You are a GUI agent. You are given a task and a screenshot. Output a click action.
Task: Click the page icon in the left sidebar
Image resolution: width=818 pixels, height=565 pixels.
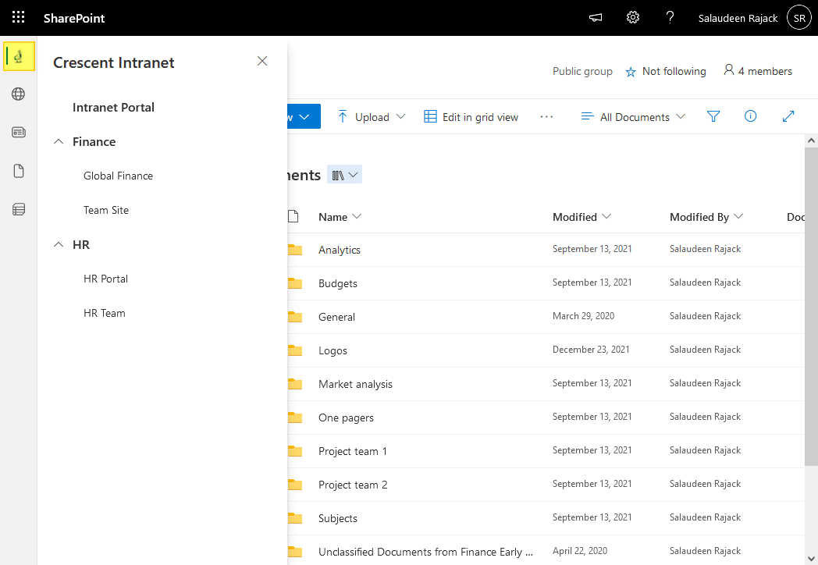click(19, 170)
